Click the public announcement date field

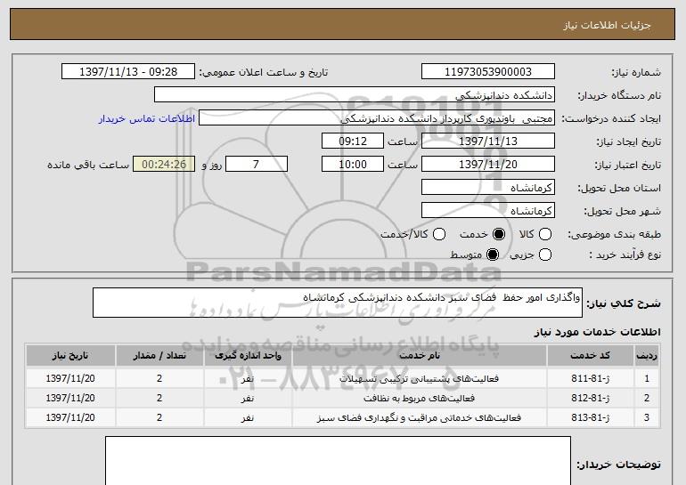pos(128,72)
